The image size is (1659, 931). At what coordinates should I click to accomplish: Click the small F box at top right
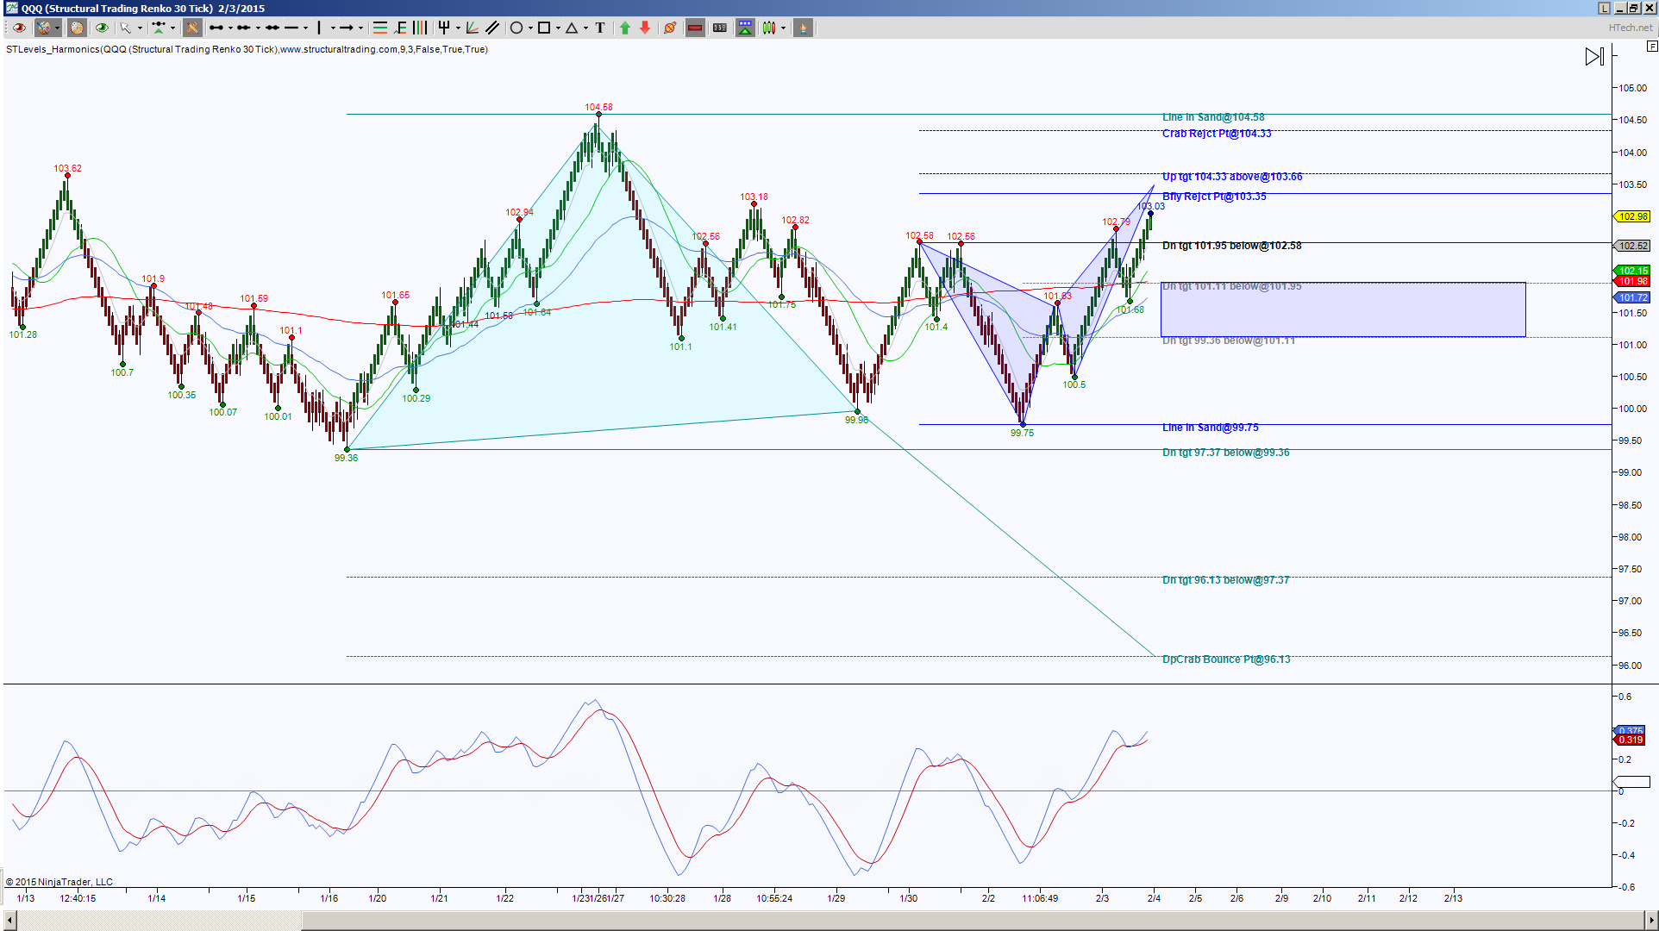click(x=1652, y=46)
